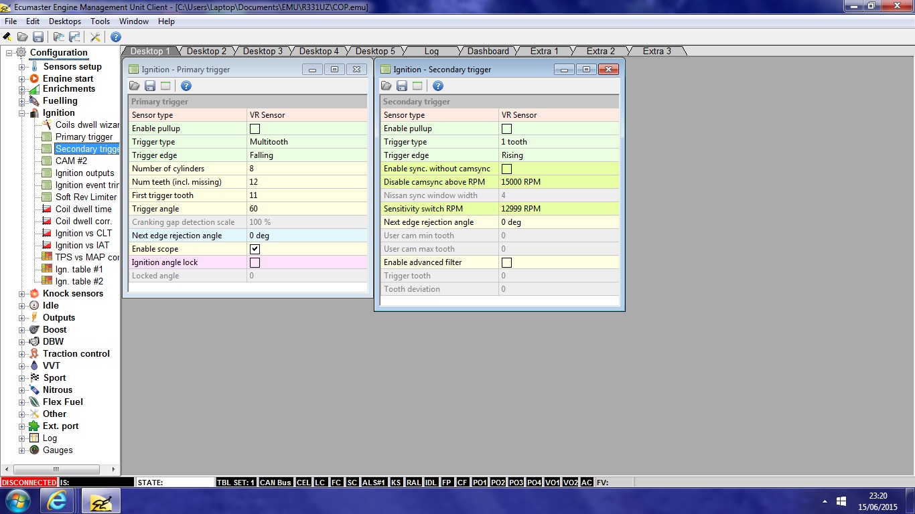Screen dimensions: 915x514
Task: Open help in Secondary trigger window toolbar
Action: pyautogui.click(x=438, y=86)
